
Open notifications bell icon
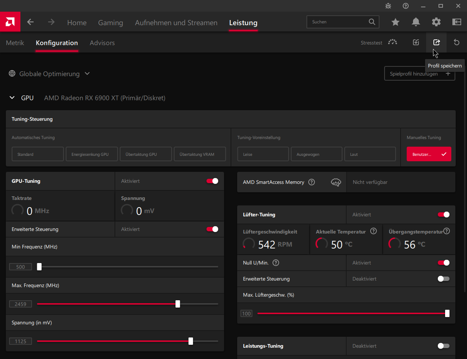[x=416, y=22]
